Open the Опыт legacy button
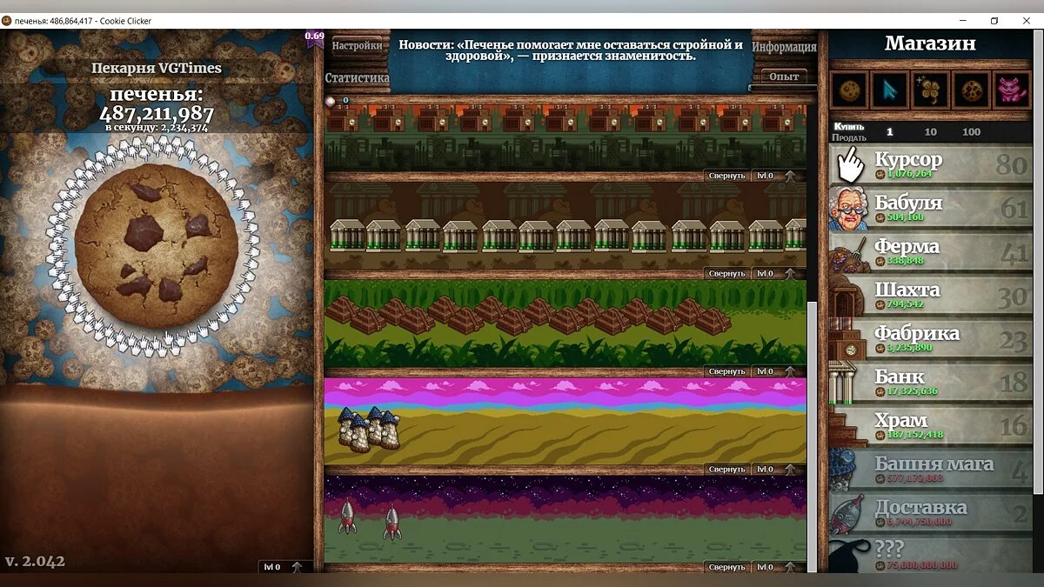This screenshot has height=587, width=1044. pos(784,77)
